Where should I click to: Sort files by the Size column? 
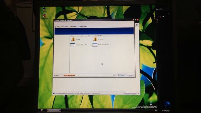click(82, 36)
